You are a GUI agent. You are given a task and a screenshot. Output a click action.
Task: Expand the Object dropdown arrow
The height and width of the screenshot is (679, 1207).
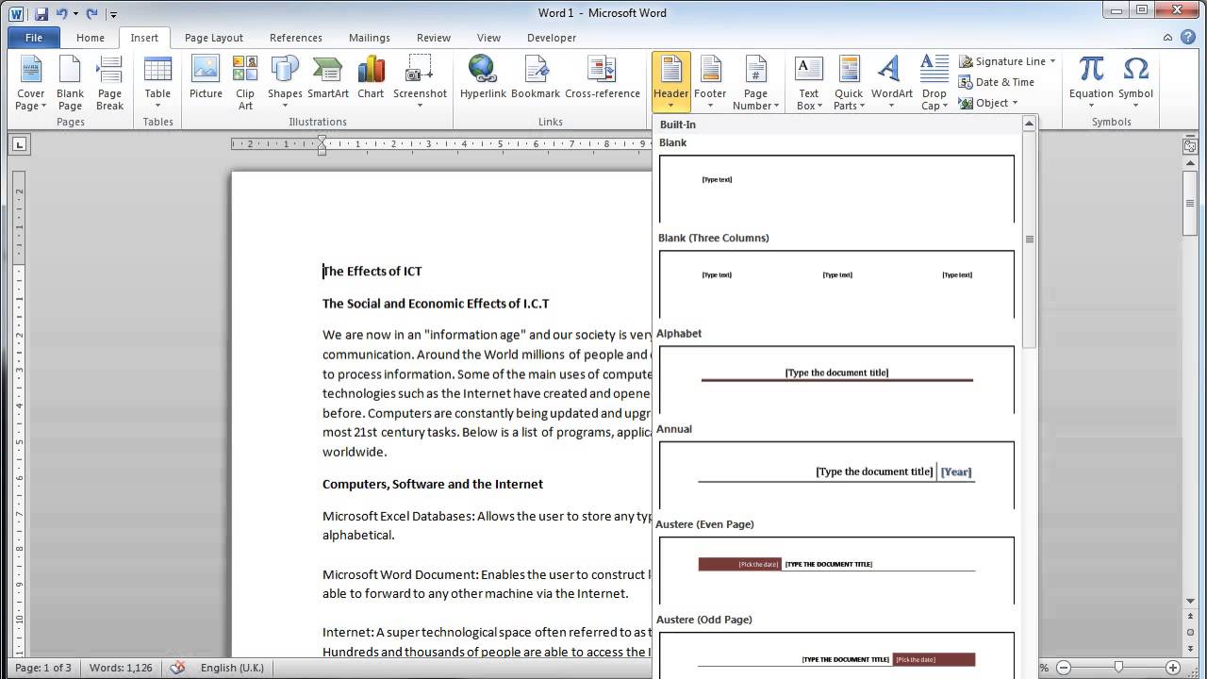coord(1016,103)
